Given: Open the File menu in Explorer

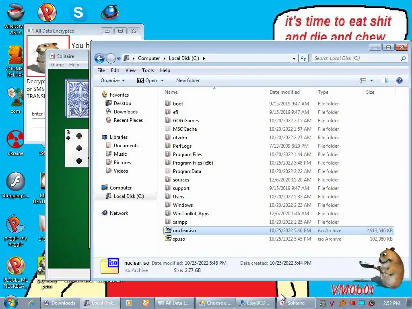Looking at the screenshot, I should click(x=101, y=70).
